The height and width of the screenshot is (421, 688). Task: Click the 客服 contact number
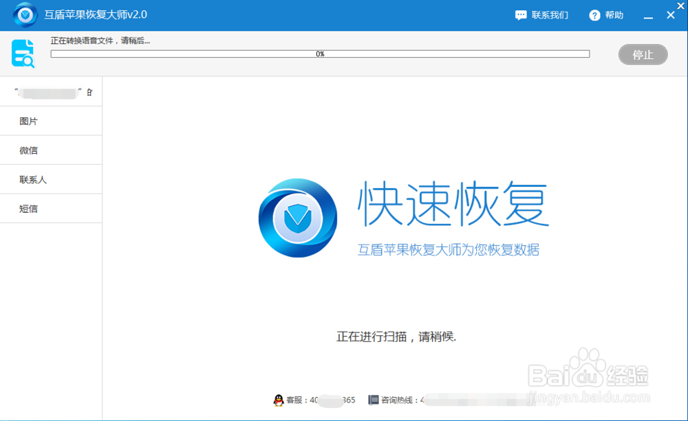(x=321, y=400)
